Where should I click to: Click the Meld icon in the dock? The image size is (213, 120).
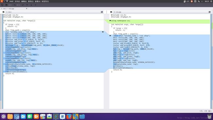[x=75, y=116]
